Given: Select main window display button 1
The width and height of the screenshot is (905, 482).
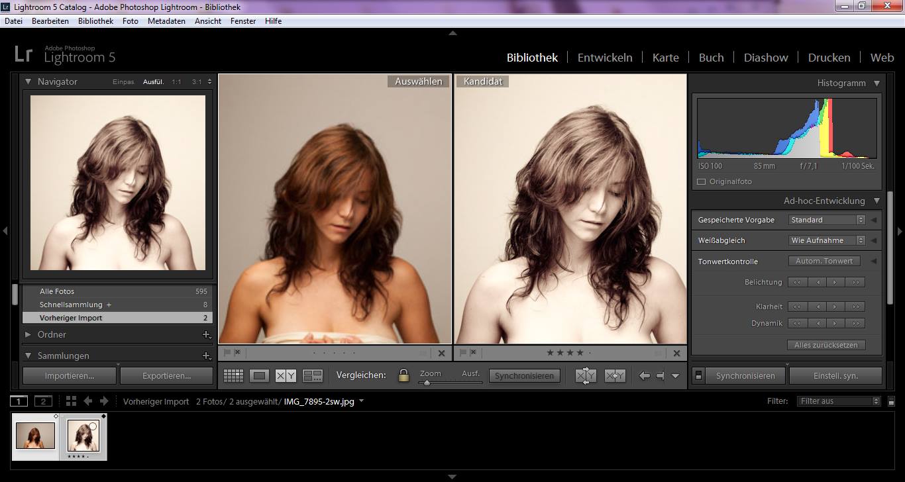Looking at the screenshot, I should [x=20, y=401].
